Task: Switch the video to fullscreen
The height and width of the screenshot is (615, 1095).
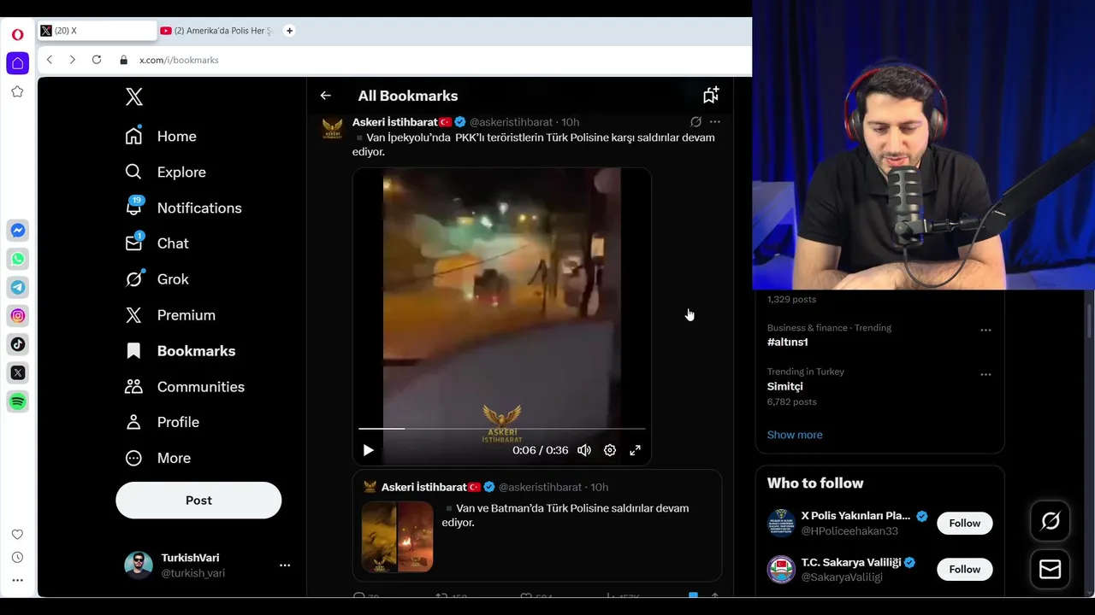Action: point(635,450)
